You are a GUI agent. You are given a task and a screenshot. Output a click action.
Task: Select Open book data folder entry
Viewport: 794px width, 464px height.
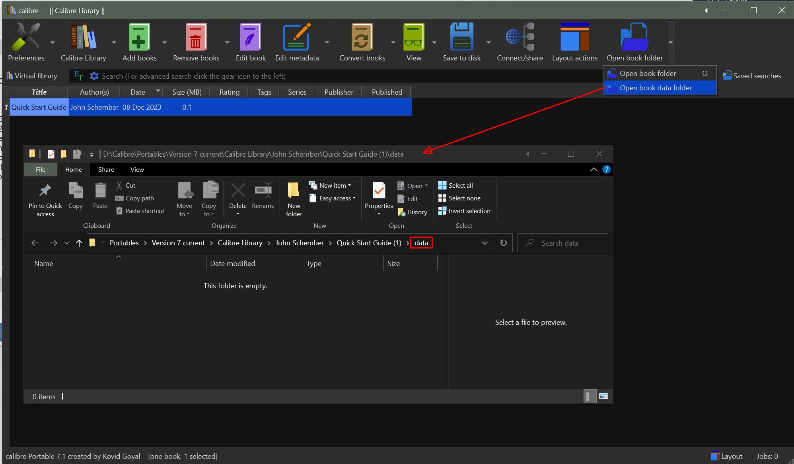(x=656, y=88)
